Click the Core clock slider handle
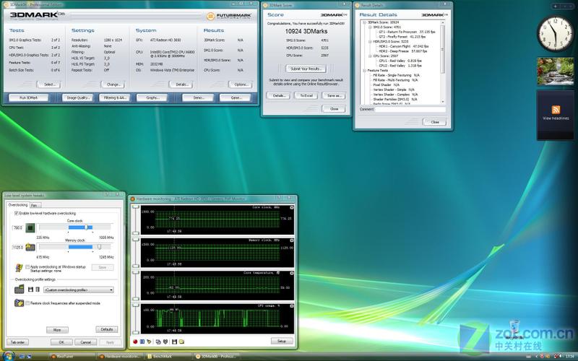Viewport: 578px width, 361px height. click(86, 227)
